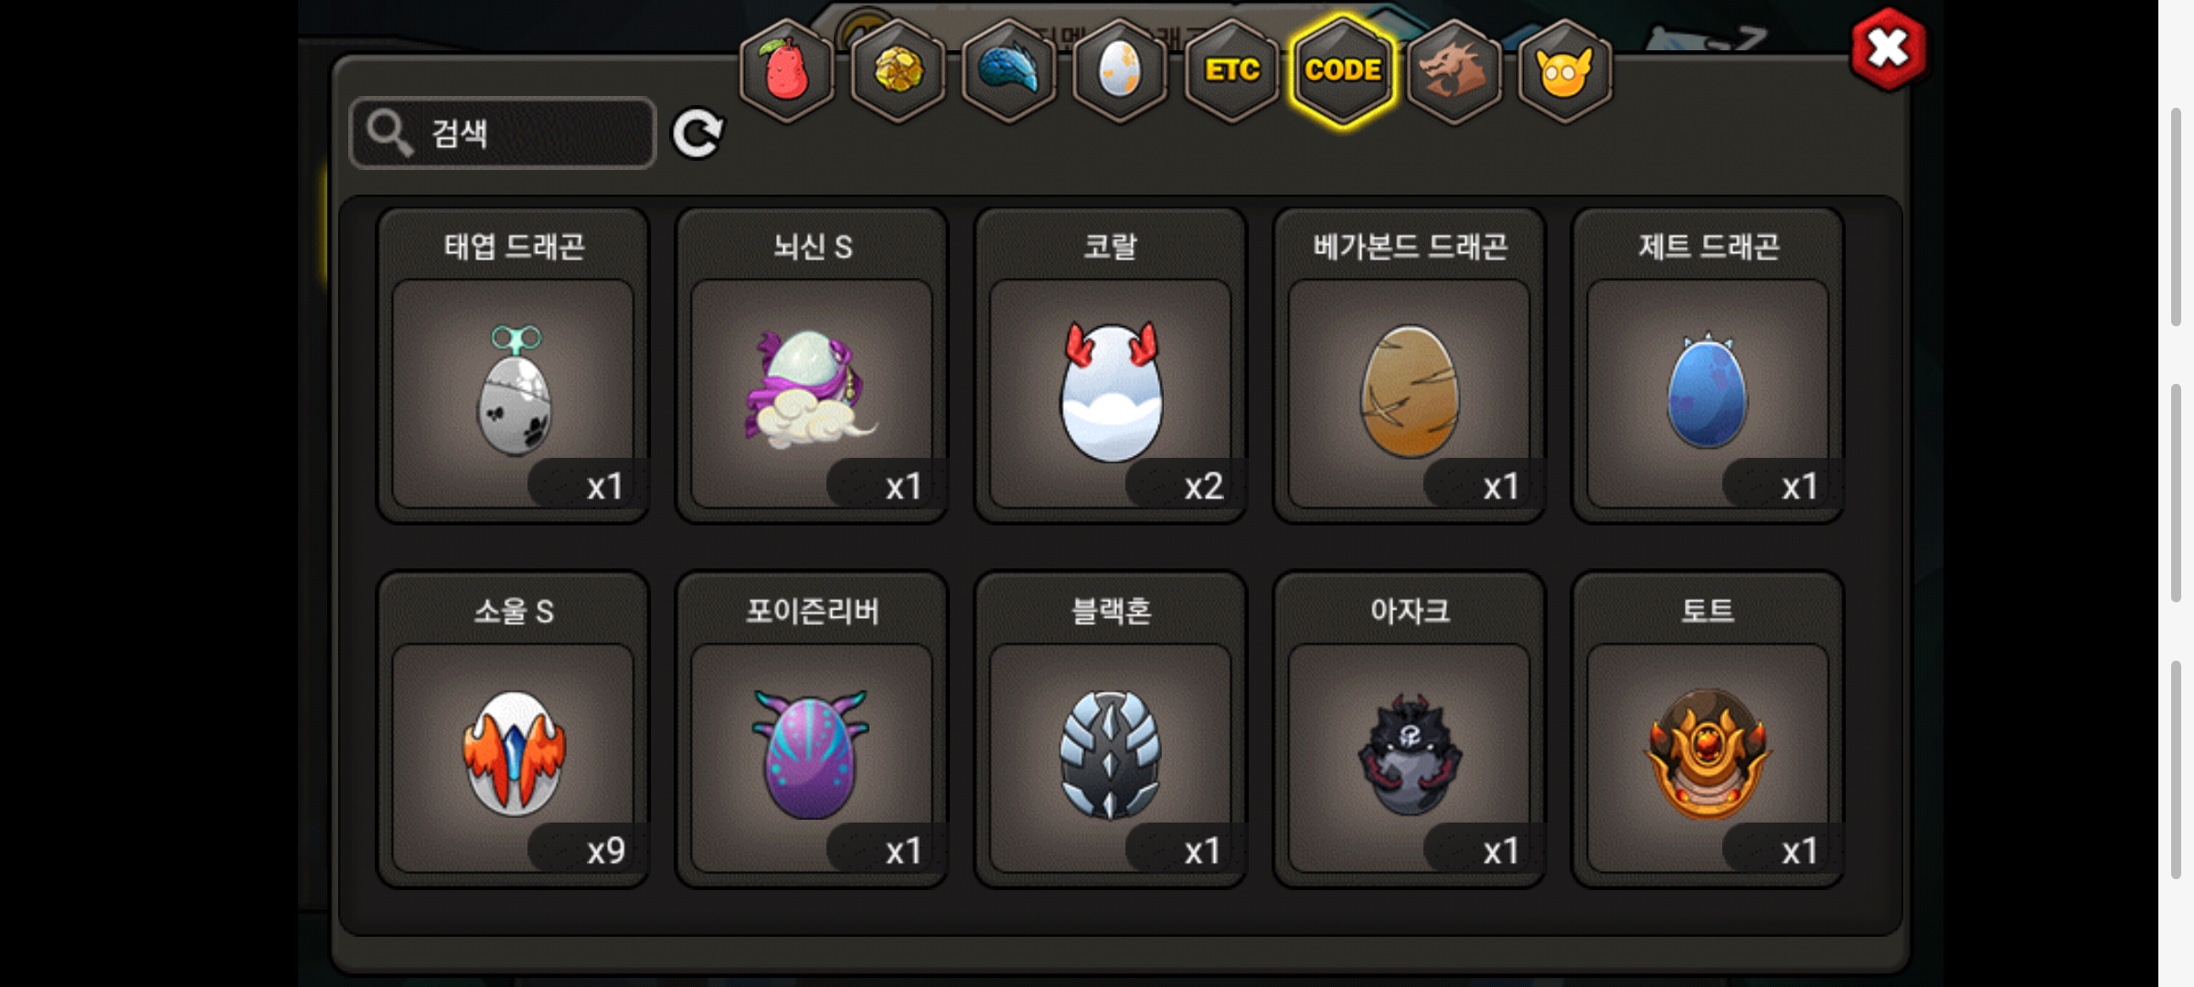Open the spotted egg category tab

point(1120,71)
